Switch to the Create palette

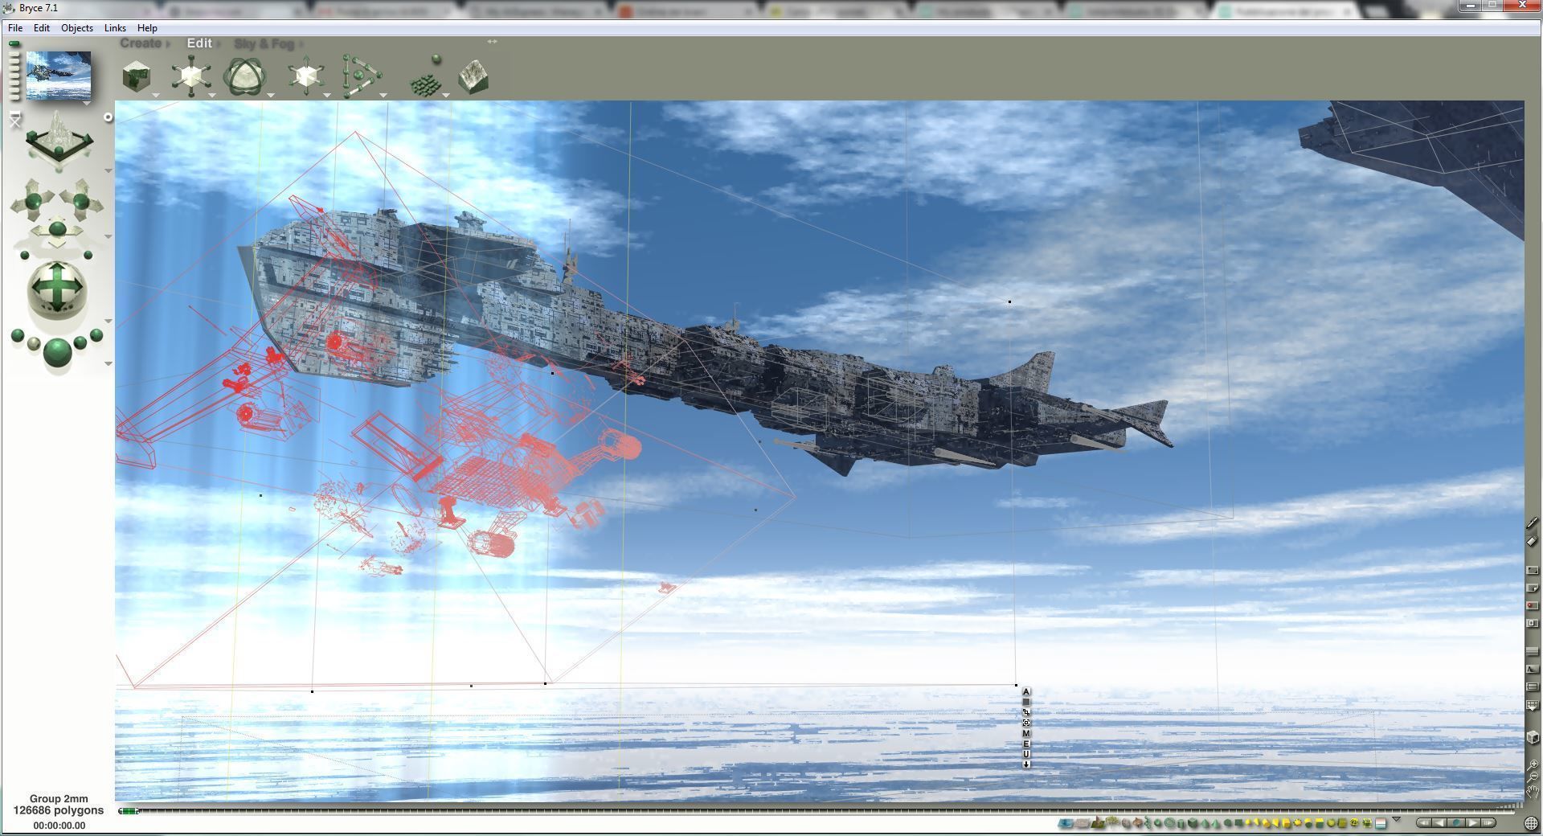pos(141,43)
